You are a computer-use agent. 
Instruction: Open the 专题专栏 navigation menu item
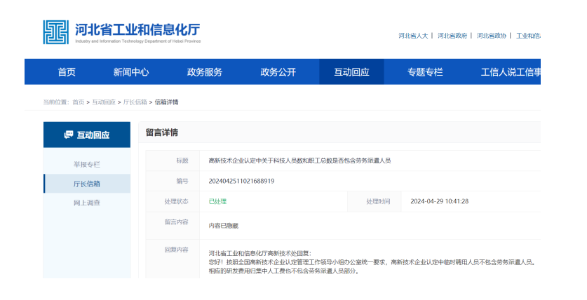(x=425, y=71)
